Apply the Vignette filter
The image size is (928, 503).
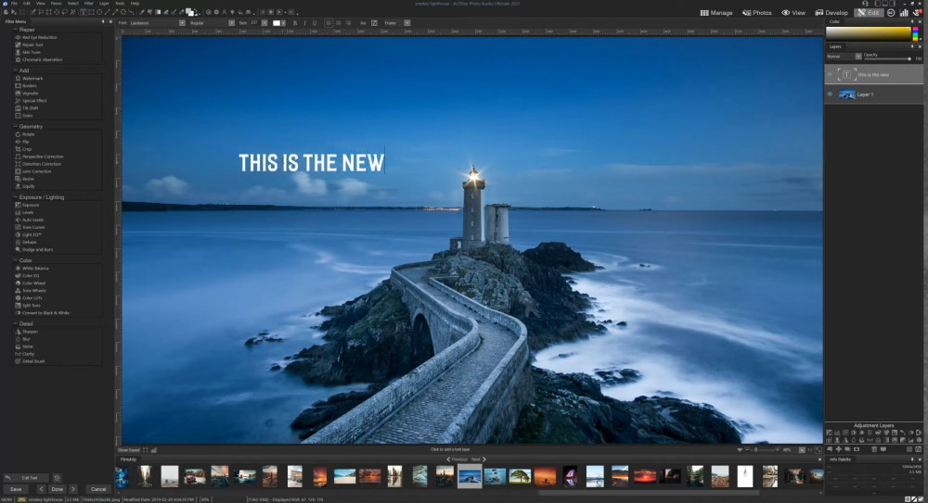click(x=27, y=94)
